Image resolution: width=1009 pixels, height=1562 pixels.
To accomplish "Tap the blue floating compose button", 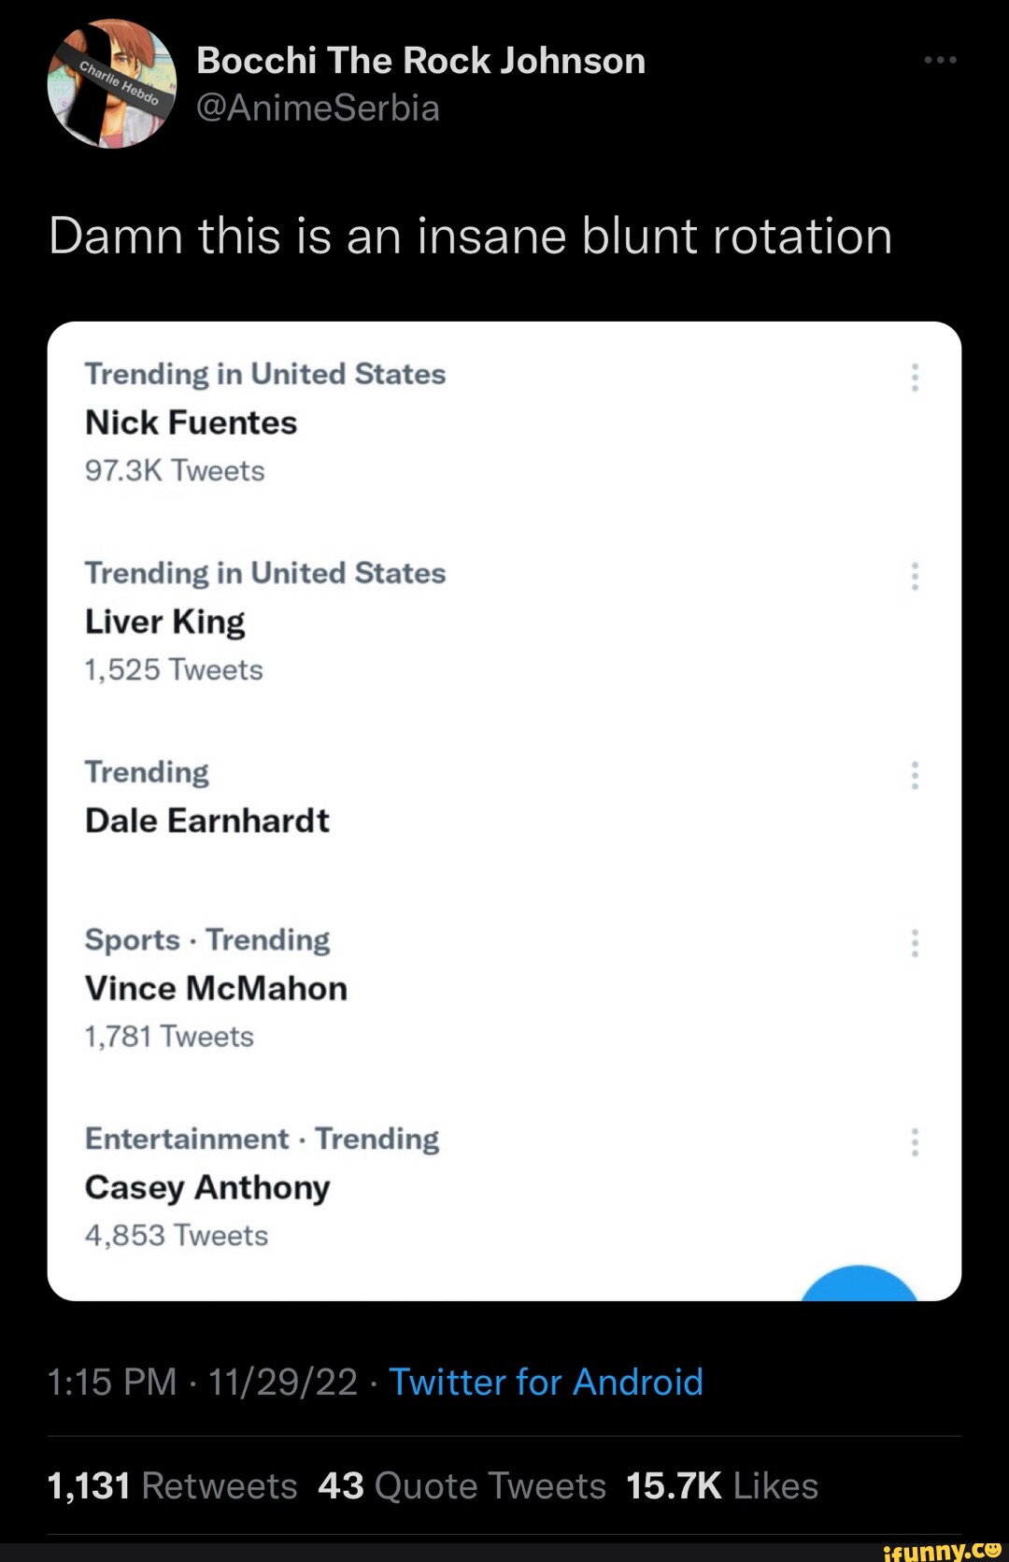I will coord(860,1284).
